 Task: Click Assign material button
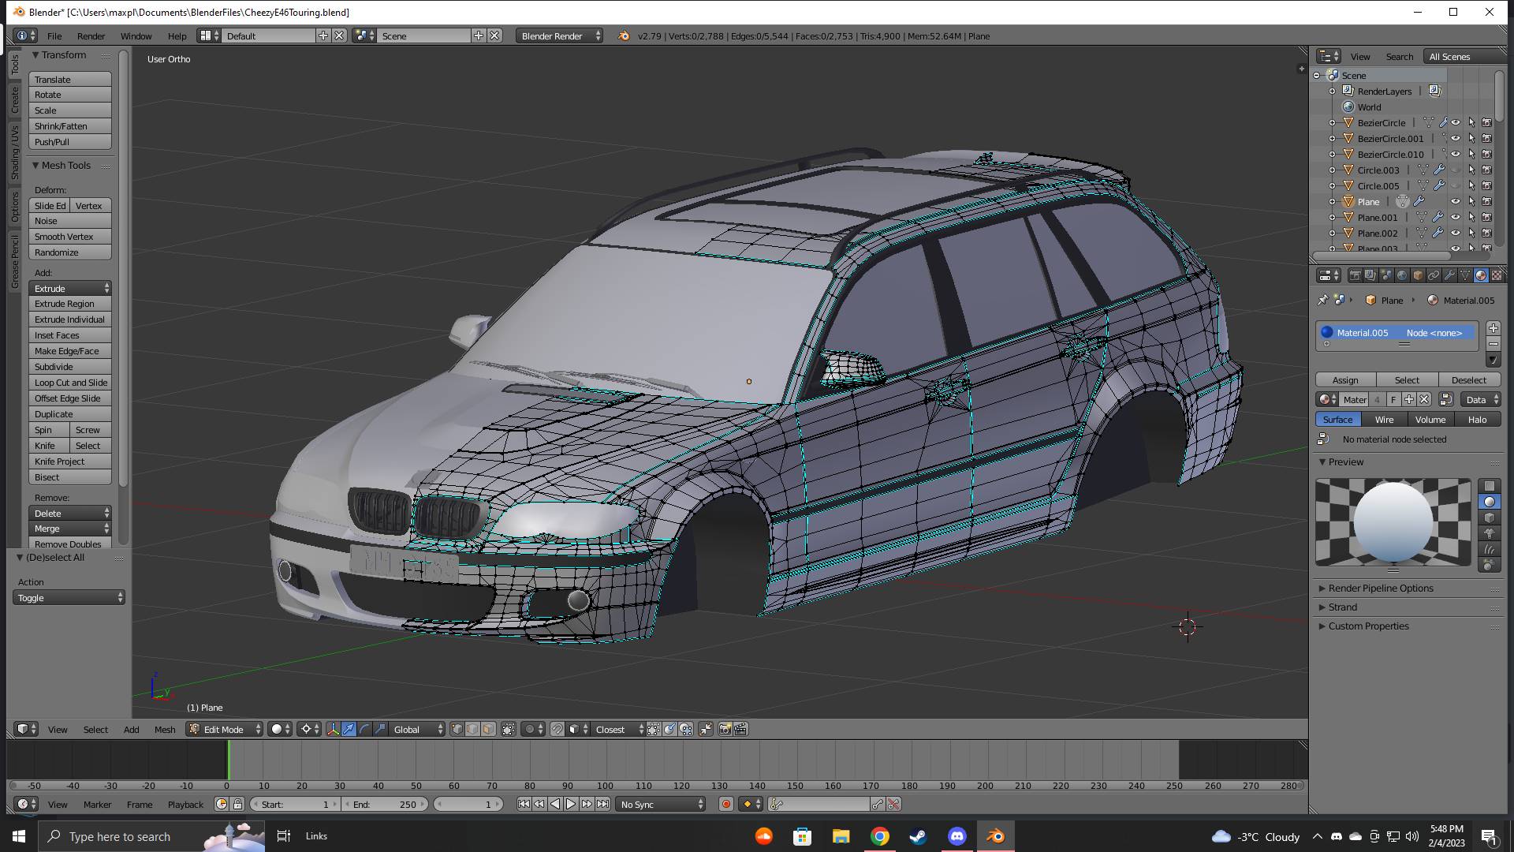1345,380
